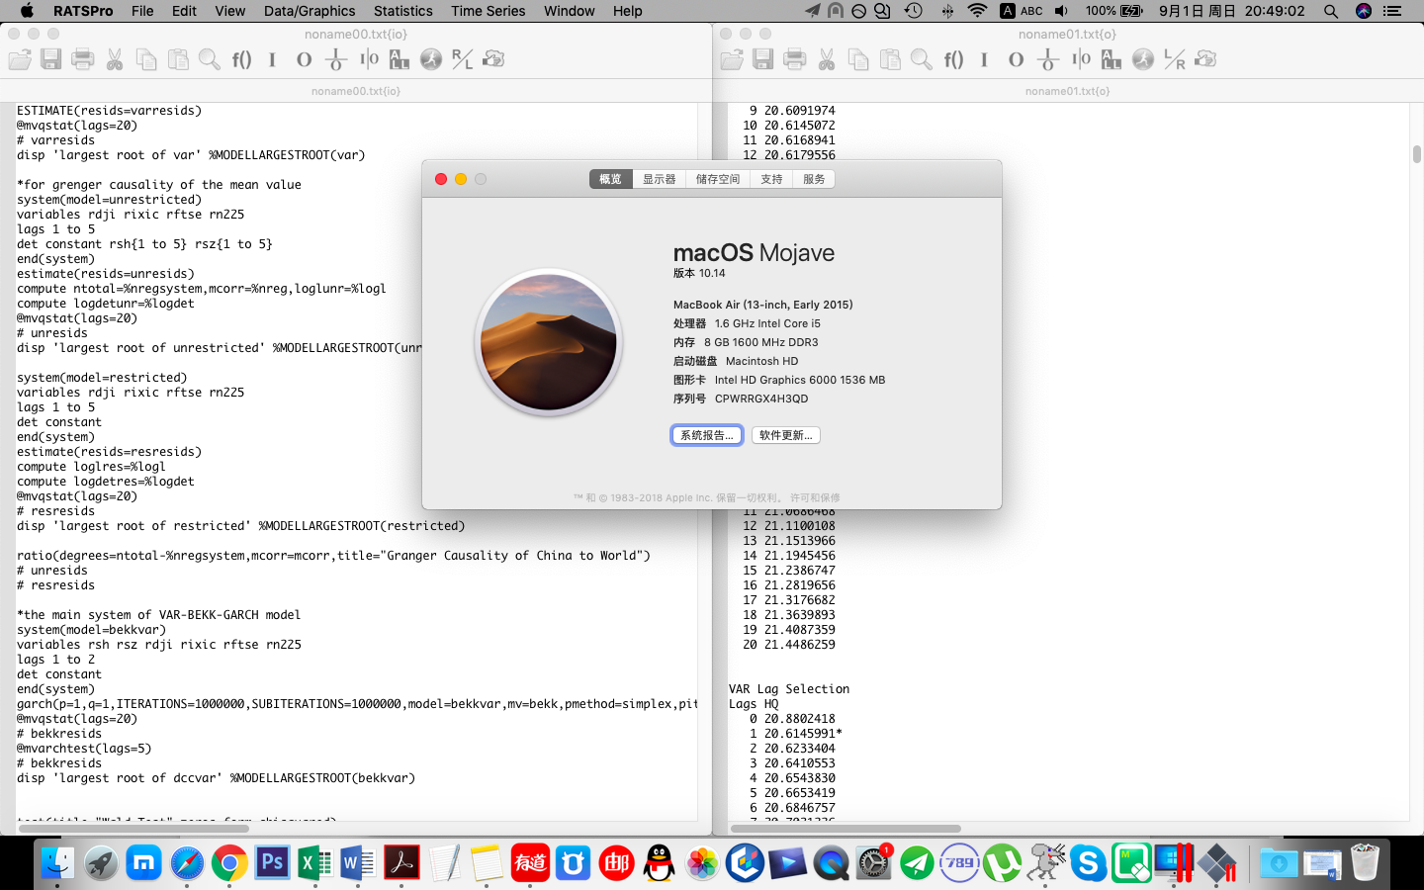Click the Select All icon in left toolbar
1424x890 pixels.
coord(400,59)
